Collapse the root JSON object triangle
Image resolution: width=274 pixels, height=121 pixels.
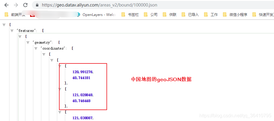pyautogui.click(x=4, y=25)
